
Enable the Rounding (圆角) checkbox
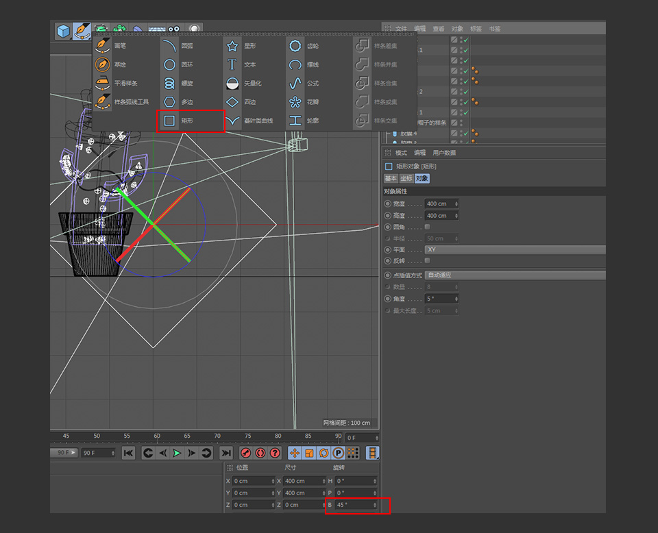point(428,227)
